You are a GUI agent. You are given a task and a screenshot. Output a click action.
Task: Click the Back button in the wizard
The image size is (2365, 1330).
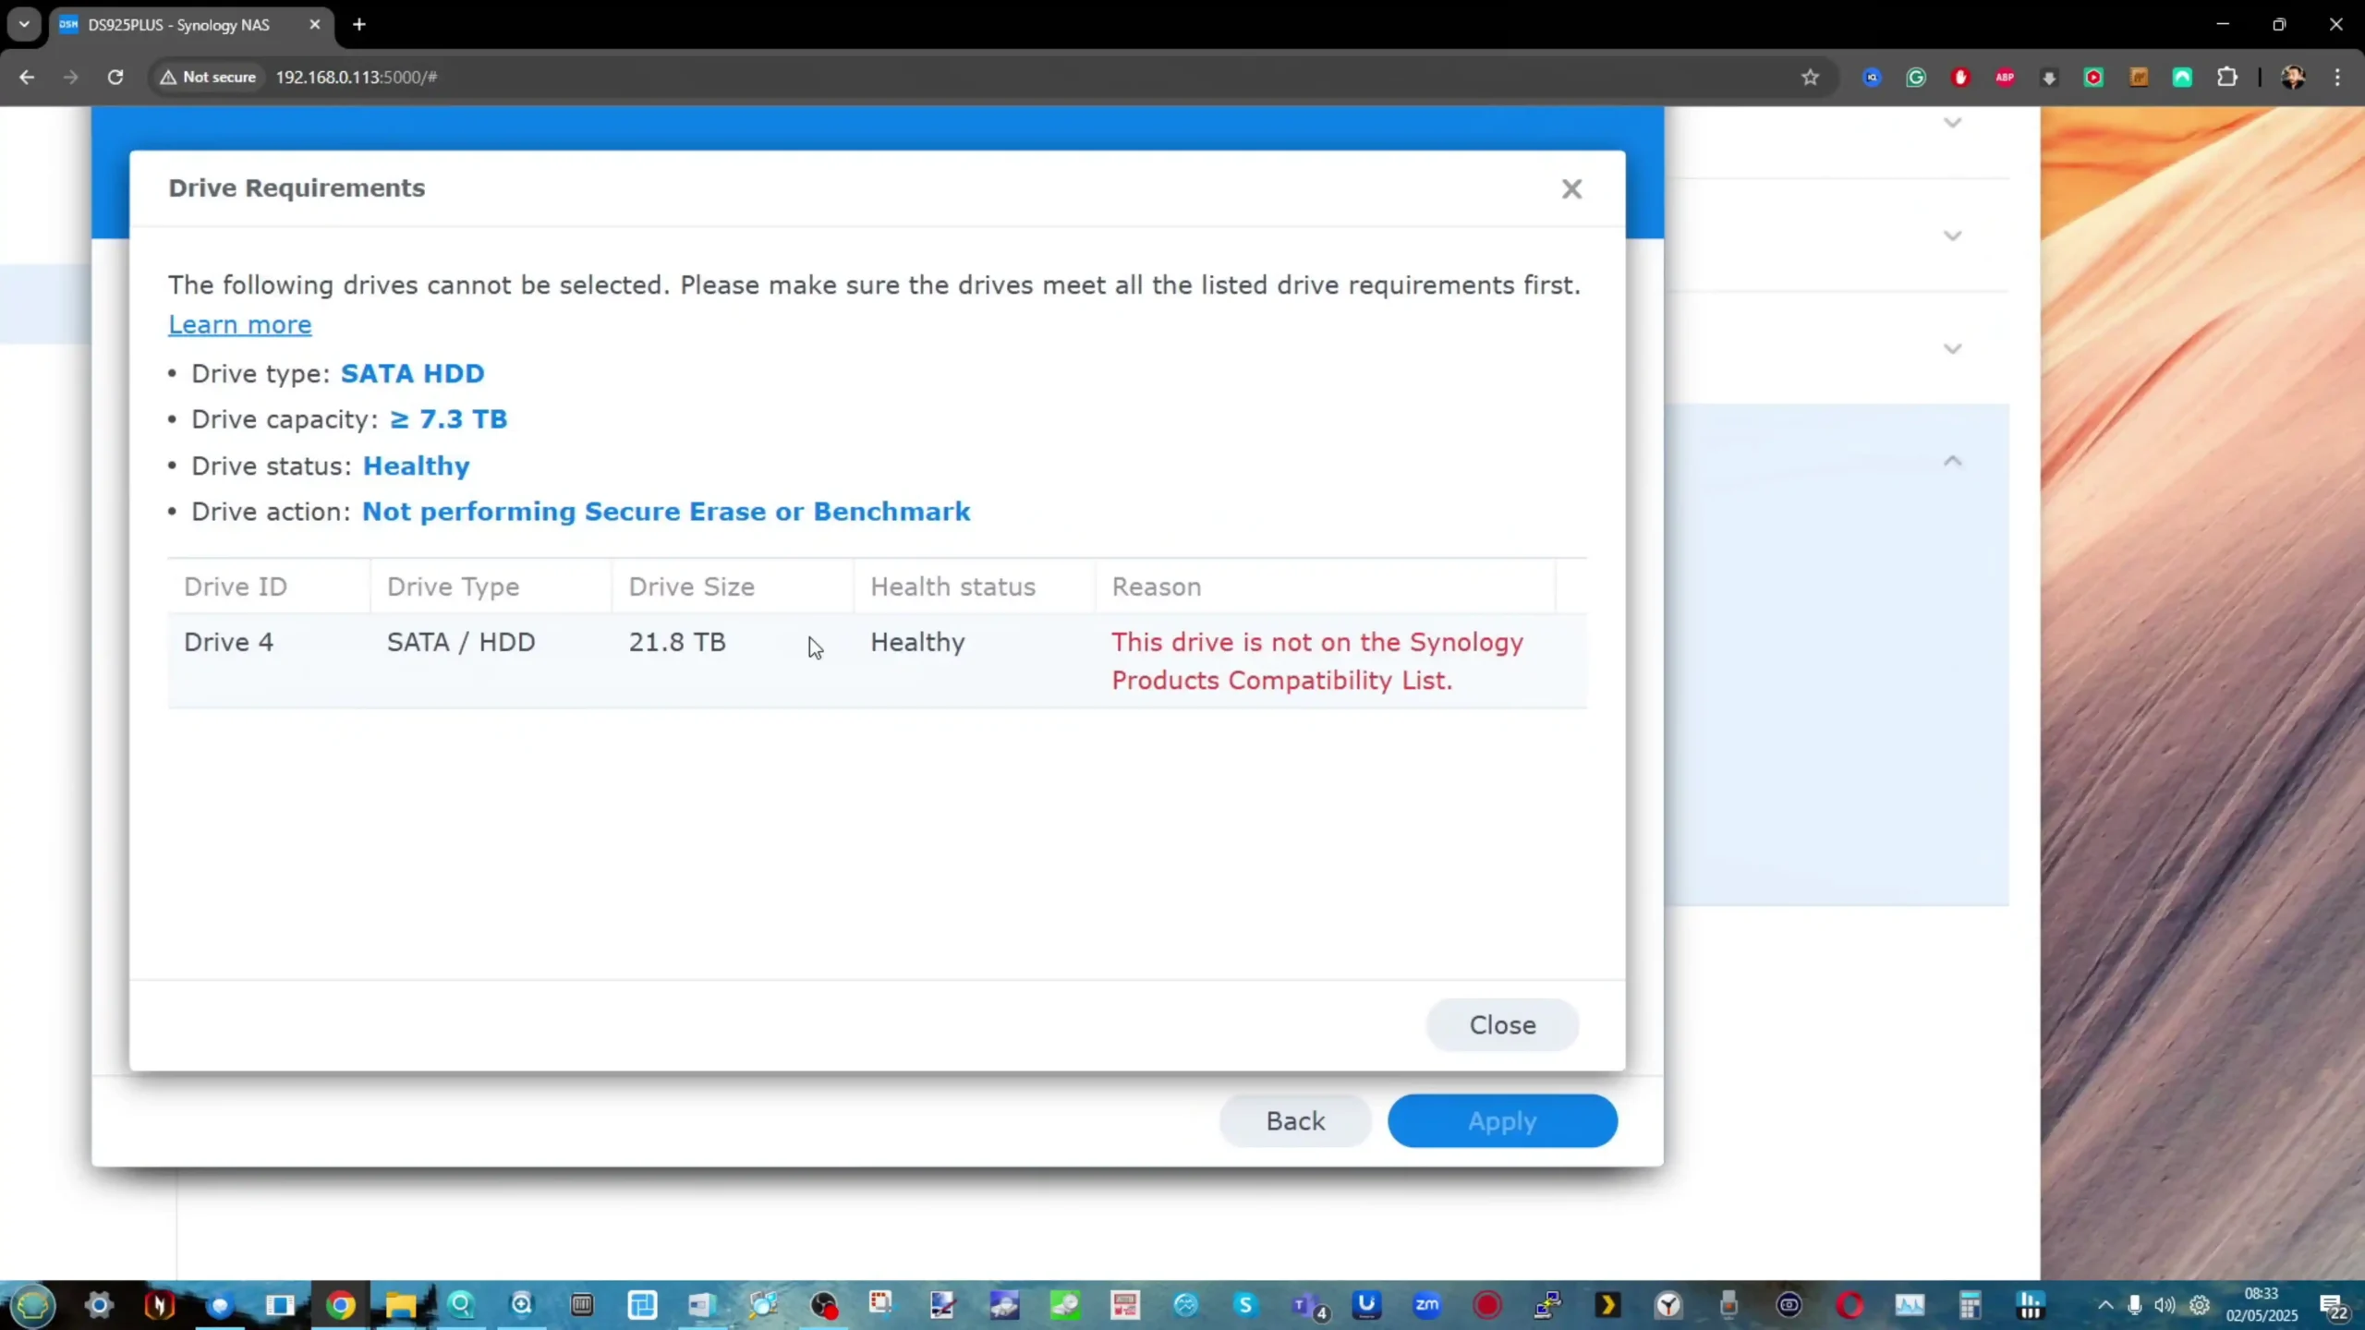[x=1295, y=1120]
